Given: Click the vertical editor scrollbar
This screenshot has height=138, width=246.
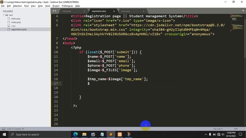Looking at the screenshot, I should coord(245,36).
